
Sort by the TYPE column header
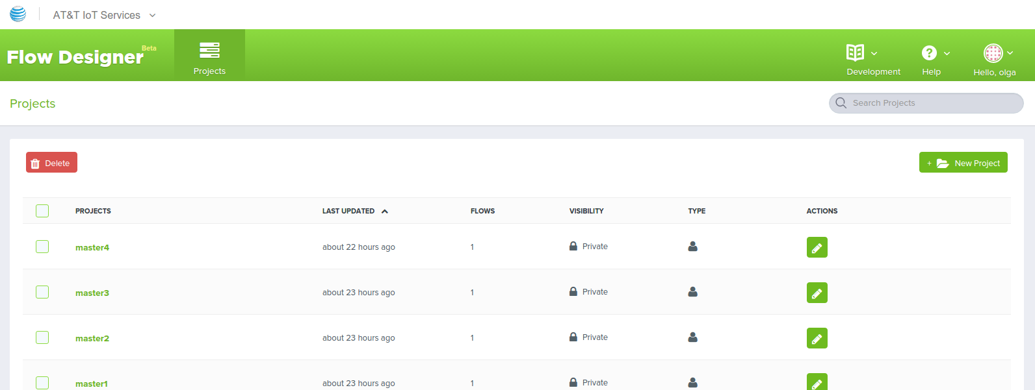(x=697, y=211)
